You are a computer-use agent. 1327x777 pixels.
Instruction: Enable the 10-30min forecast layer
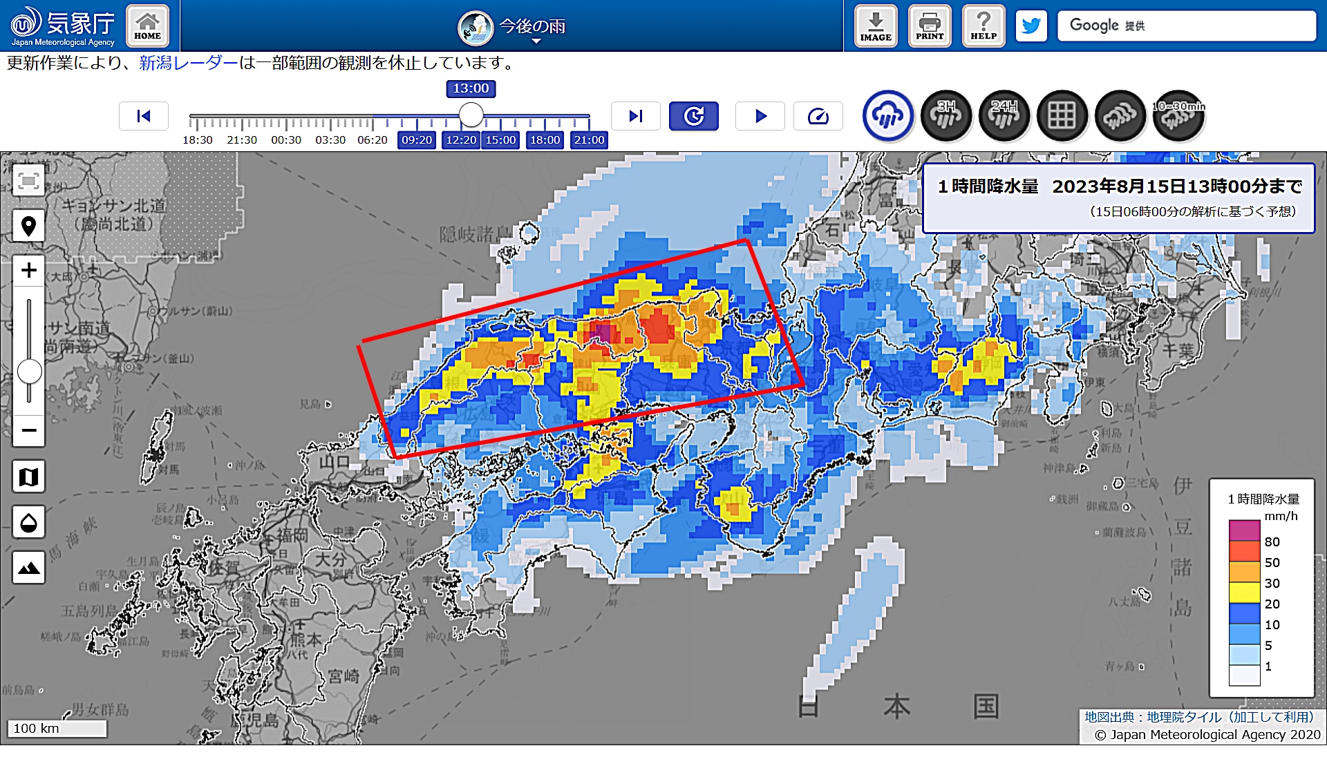(1178, 116)
